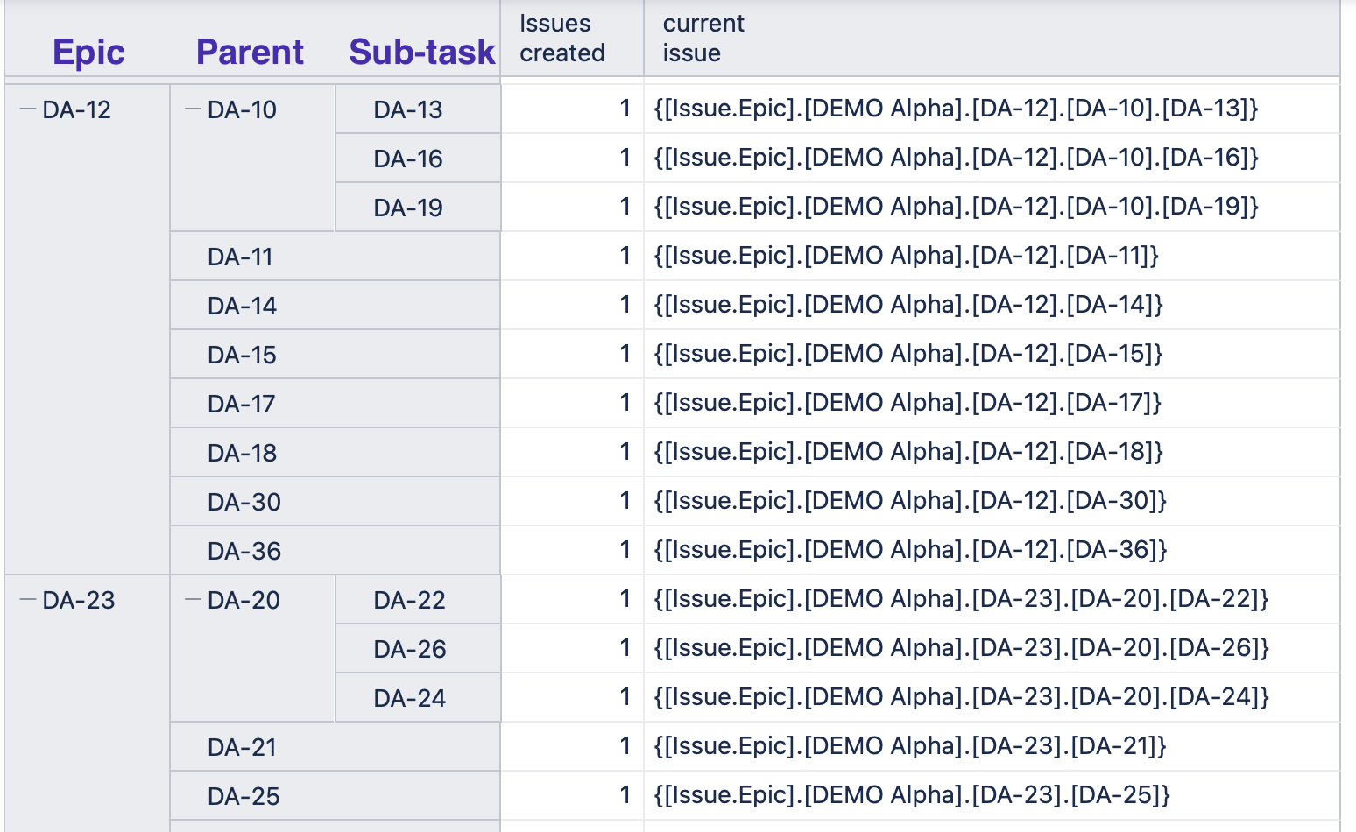Collapse the DA-20 parent row
The height and width of the screenshot is (832, 1356).
(x=194, y=600)
